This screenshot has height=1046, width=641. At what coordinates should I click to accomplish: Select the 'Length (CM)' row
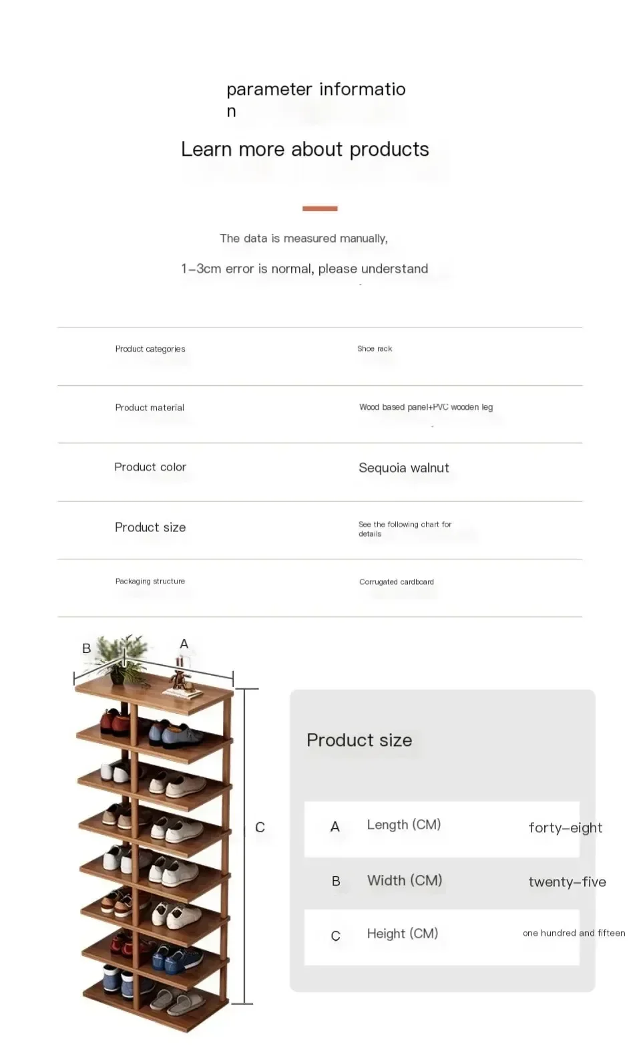442,829
